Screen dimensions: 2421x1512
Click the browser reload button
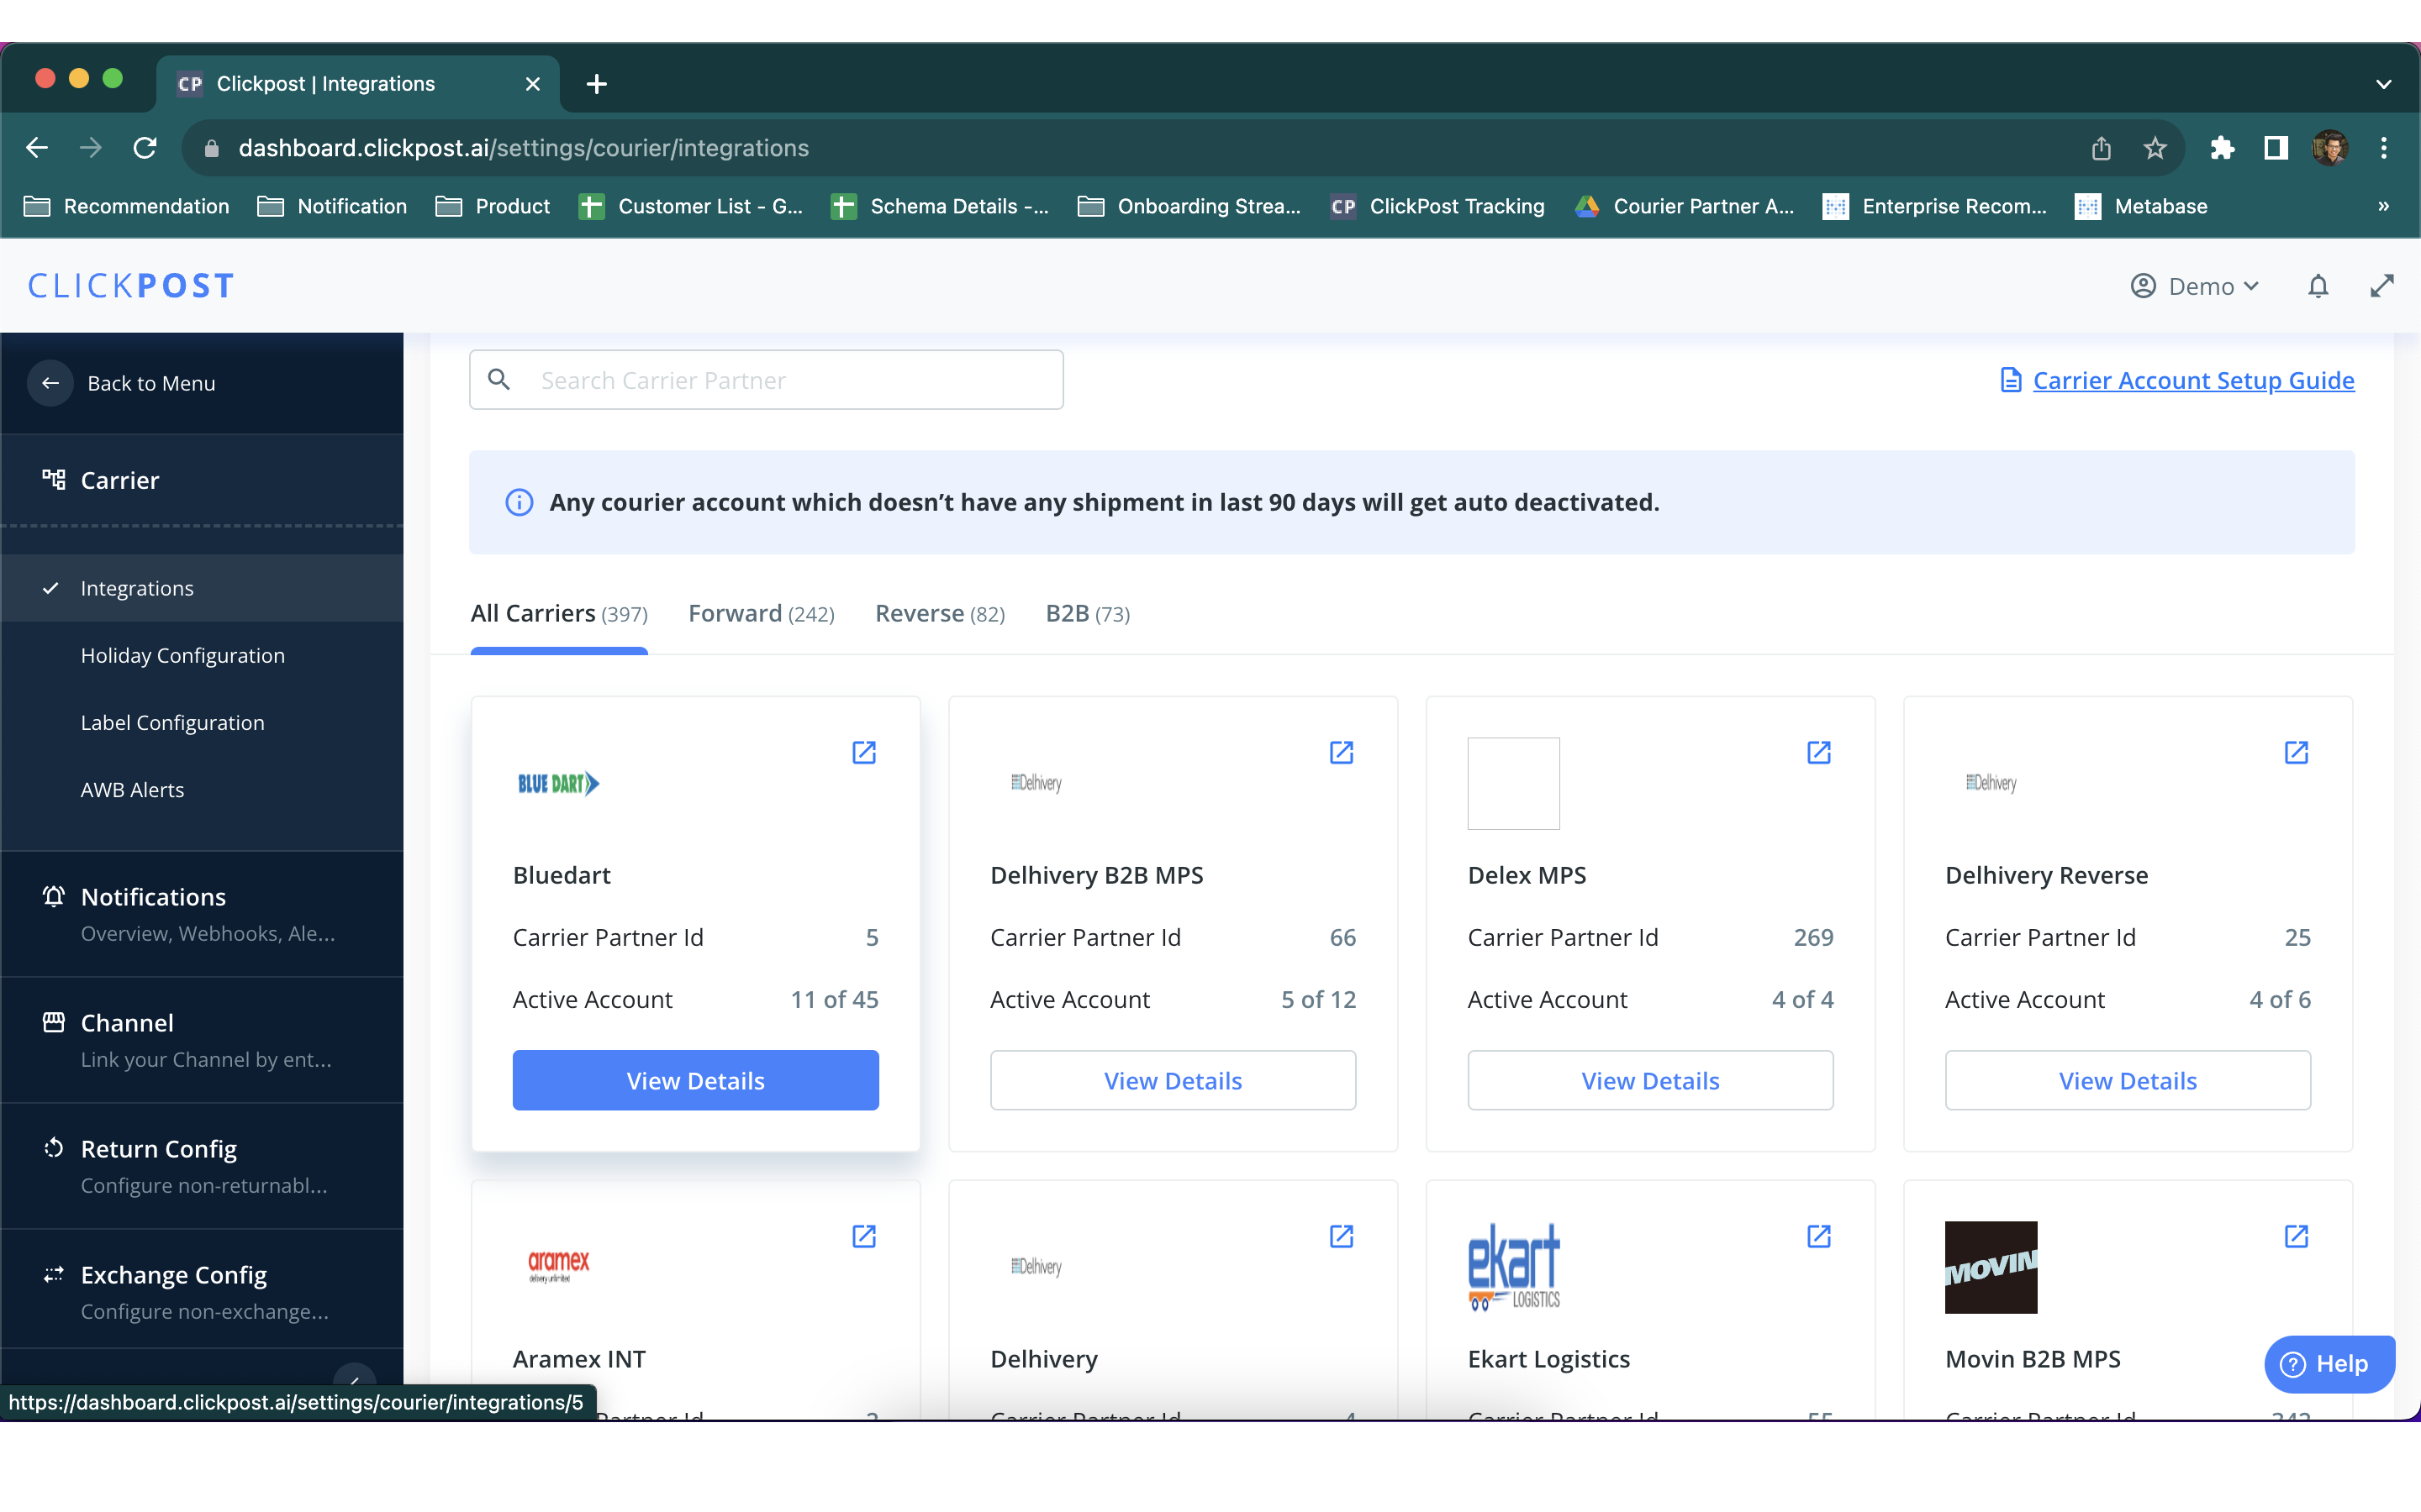pyautogui.click(x=145, y=148)
